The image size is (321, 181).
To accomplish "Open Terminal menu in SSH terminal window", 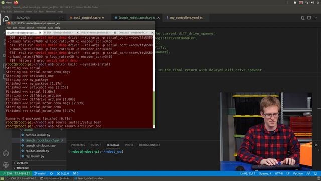I will click(x=41, y=28).
